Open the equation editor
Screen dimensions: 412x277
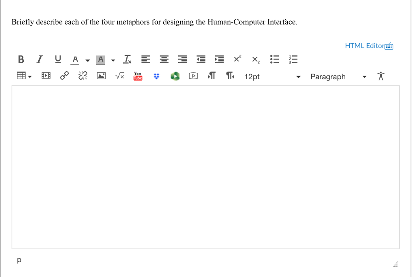119,76
